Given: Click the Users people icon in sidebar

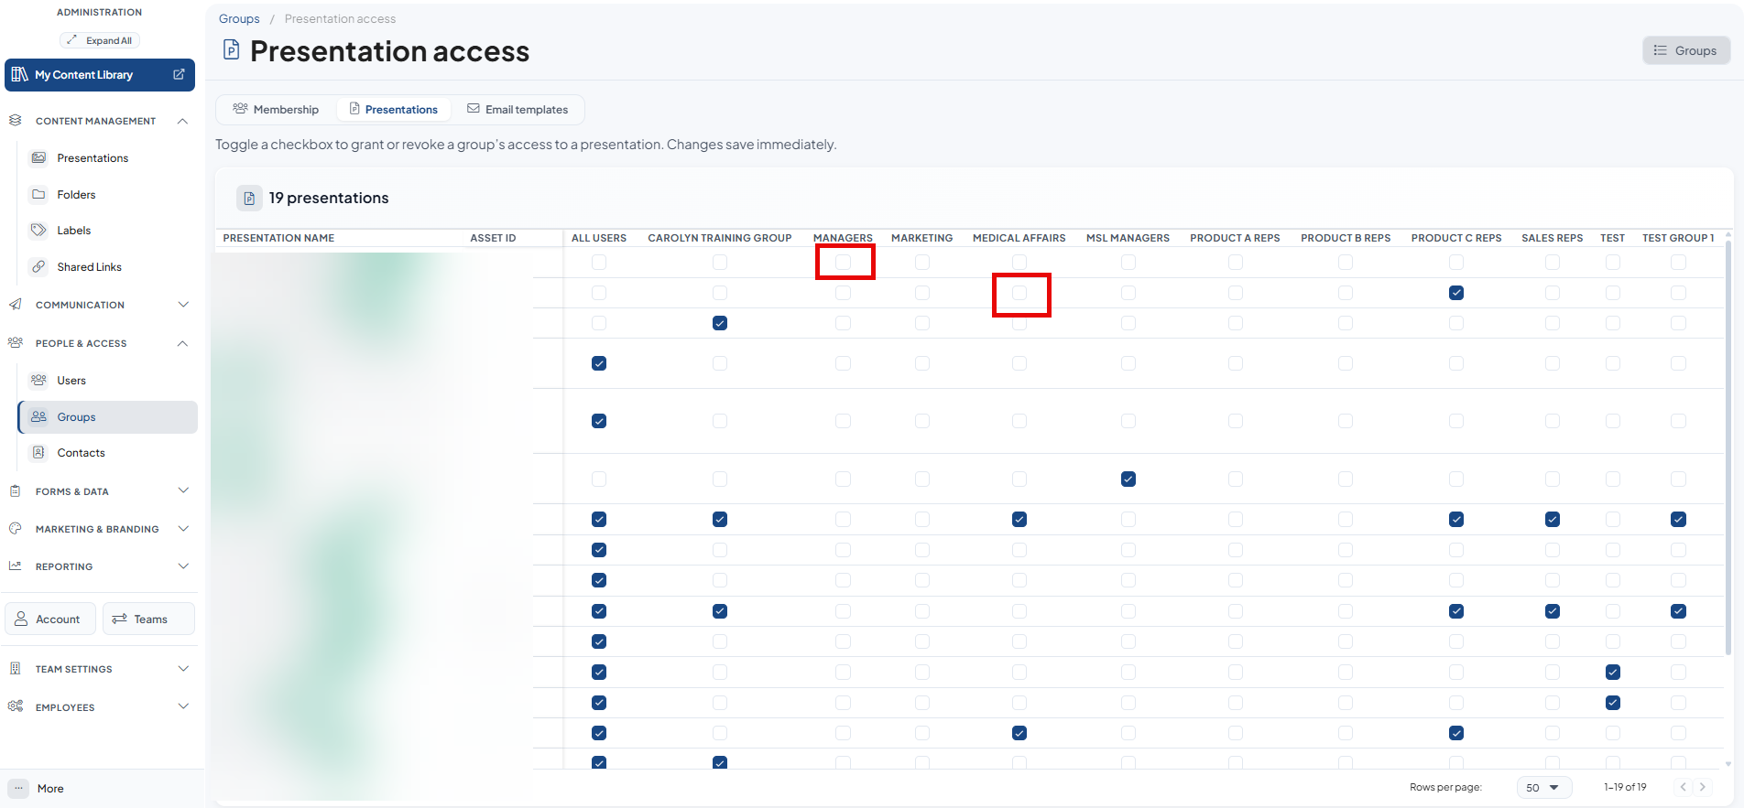Looking at the screenshot, I should [x=38, y=380].
